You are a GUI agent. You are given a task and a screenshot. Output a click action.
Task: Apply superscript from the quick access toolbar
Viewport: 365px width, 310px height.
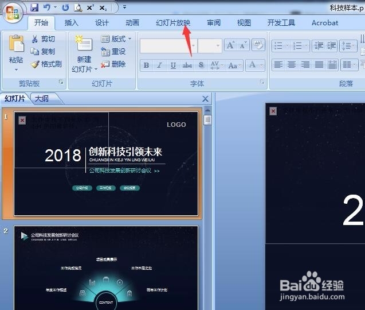click(90, 7)
